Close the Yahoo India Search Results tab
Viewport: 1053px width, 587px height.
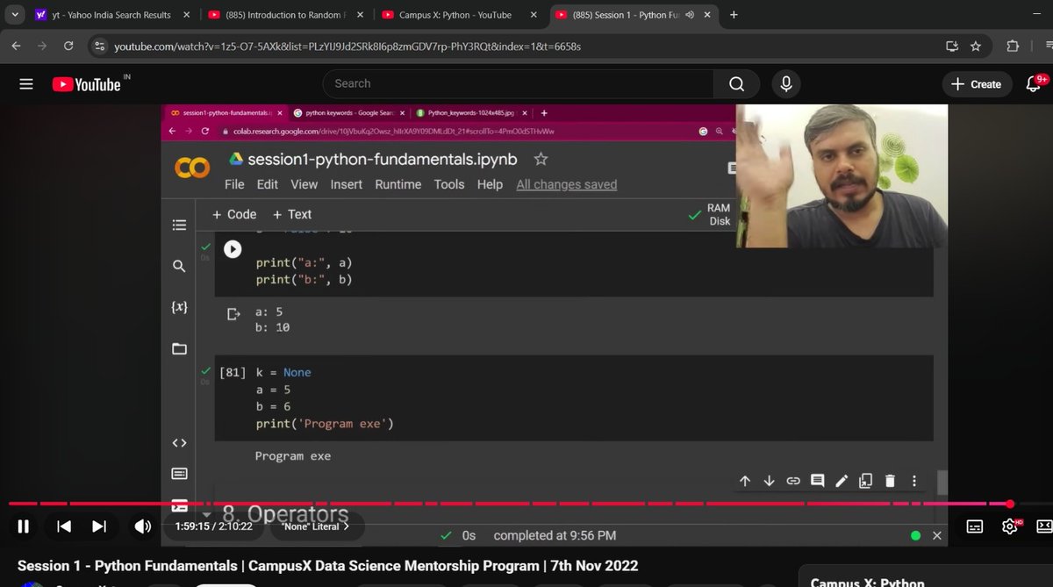(186, 15)
